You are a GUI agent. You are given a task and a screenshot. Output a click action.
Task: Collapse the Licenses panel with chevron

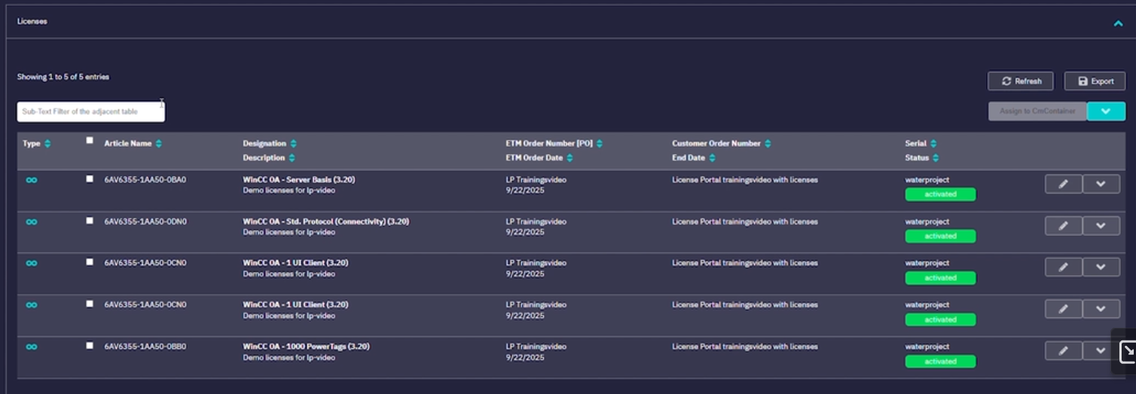click(1118, 23)
